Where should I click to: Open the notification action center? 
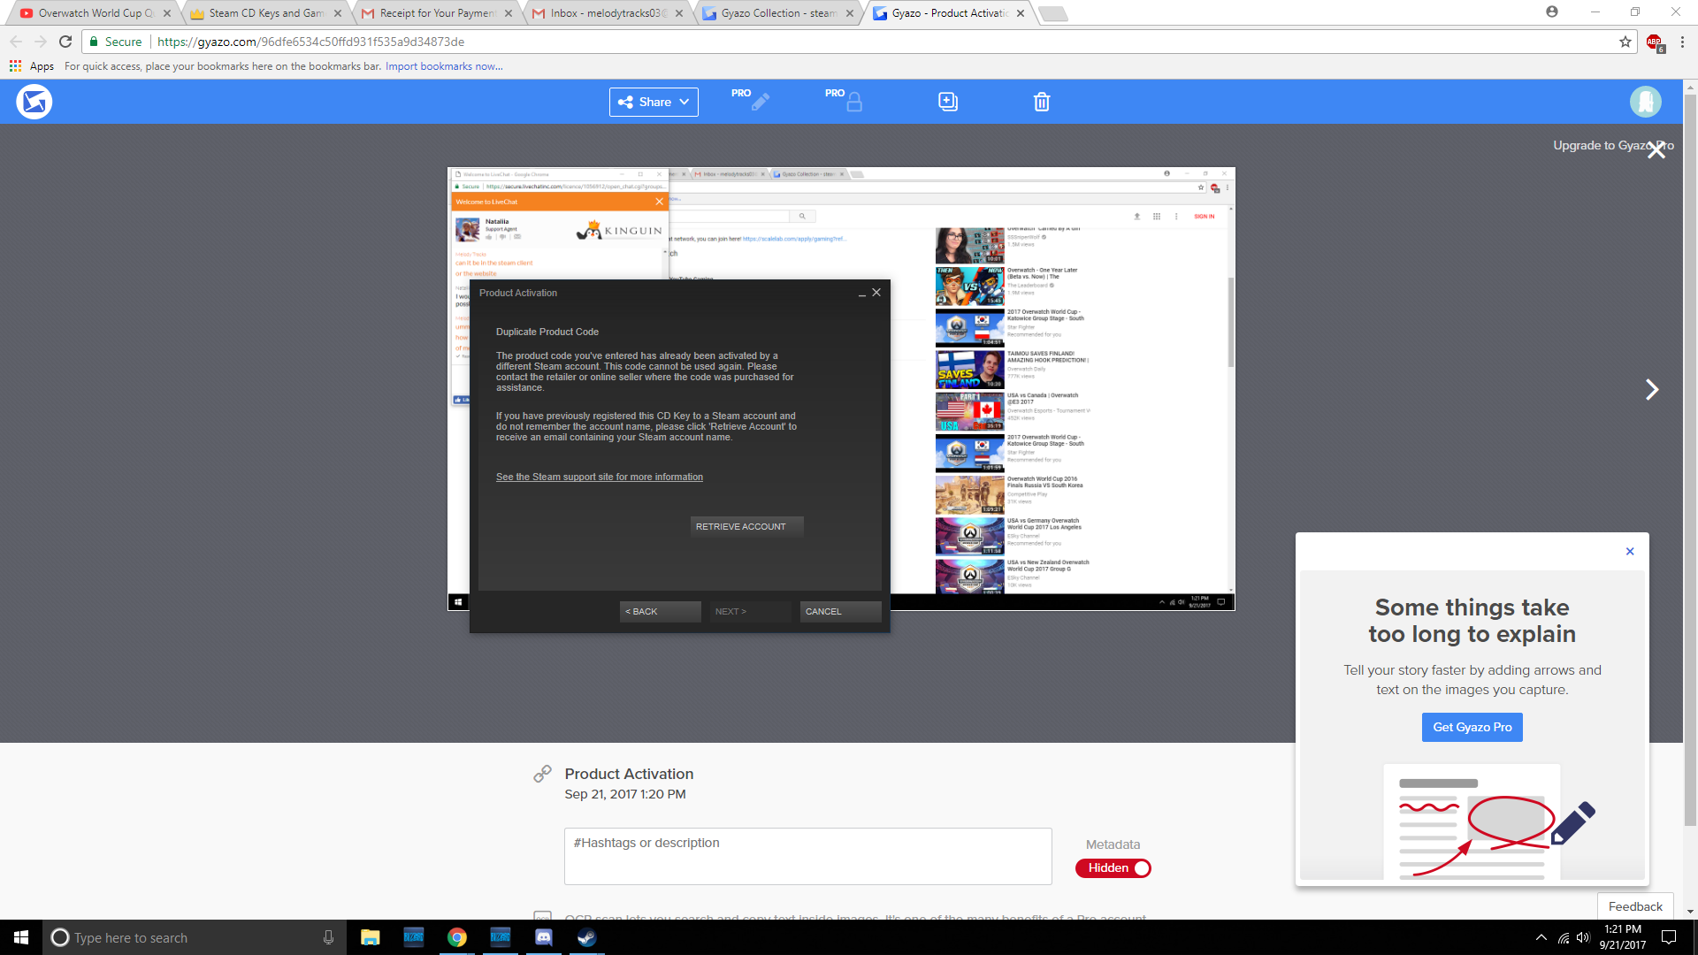1669,937
